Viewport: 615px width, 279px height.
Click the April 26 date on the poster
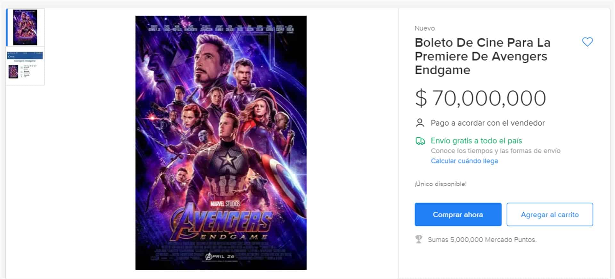click(x=220, y=256)
